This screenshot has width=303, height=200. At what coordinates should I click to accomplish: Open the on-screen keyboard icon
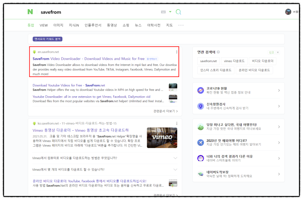point(163,12)
